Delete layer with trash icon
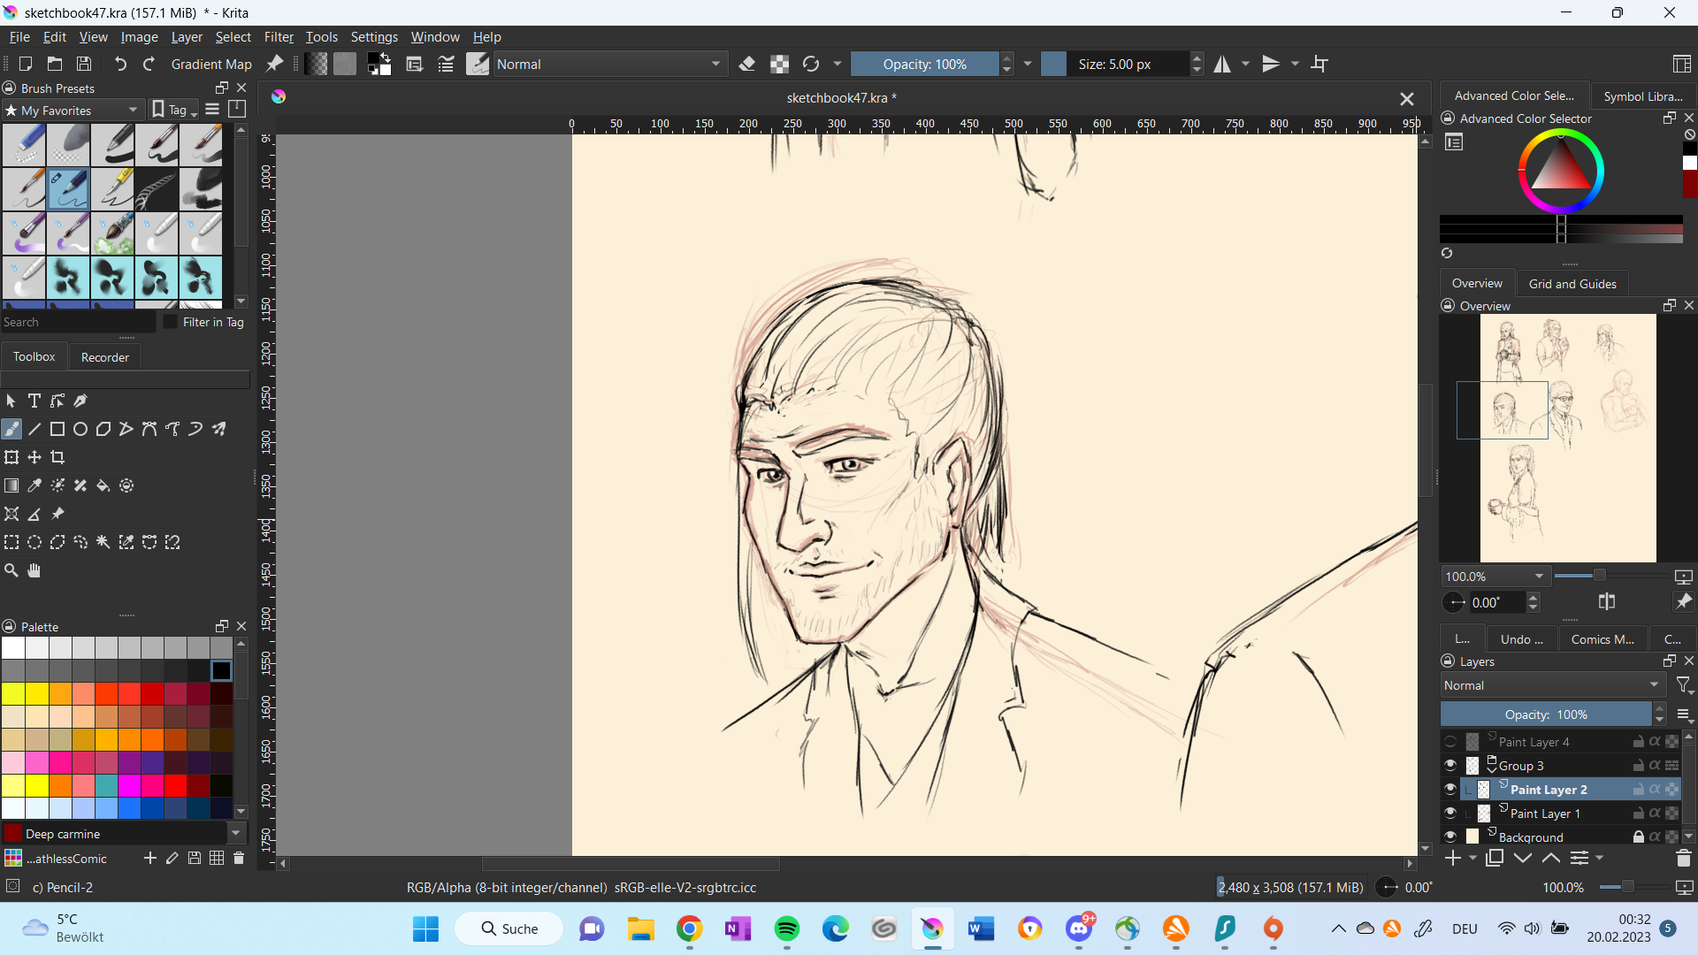 tap(1683, 859)
